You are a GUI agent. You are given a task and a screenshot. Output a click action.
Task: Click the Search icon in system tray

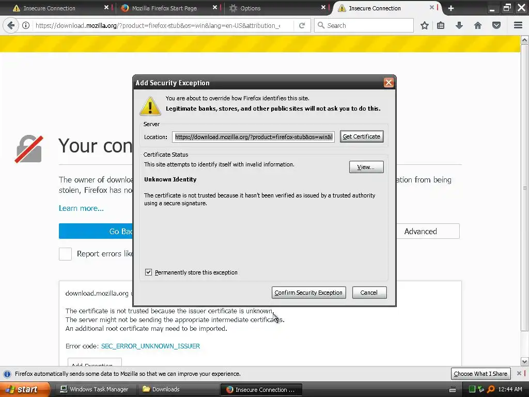coord(491,389)
